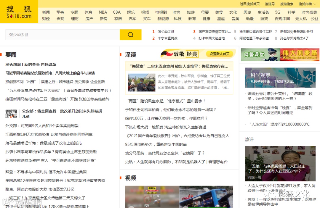Open the 视频 navigation item

pos(145,12)
